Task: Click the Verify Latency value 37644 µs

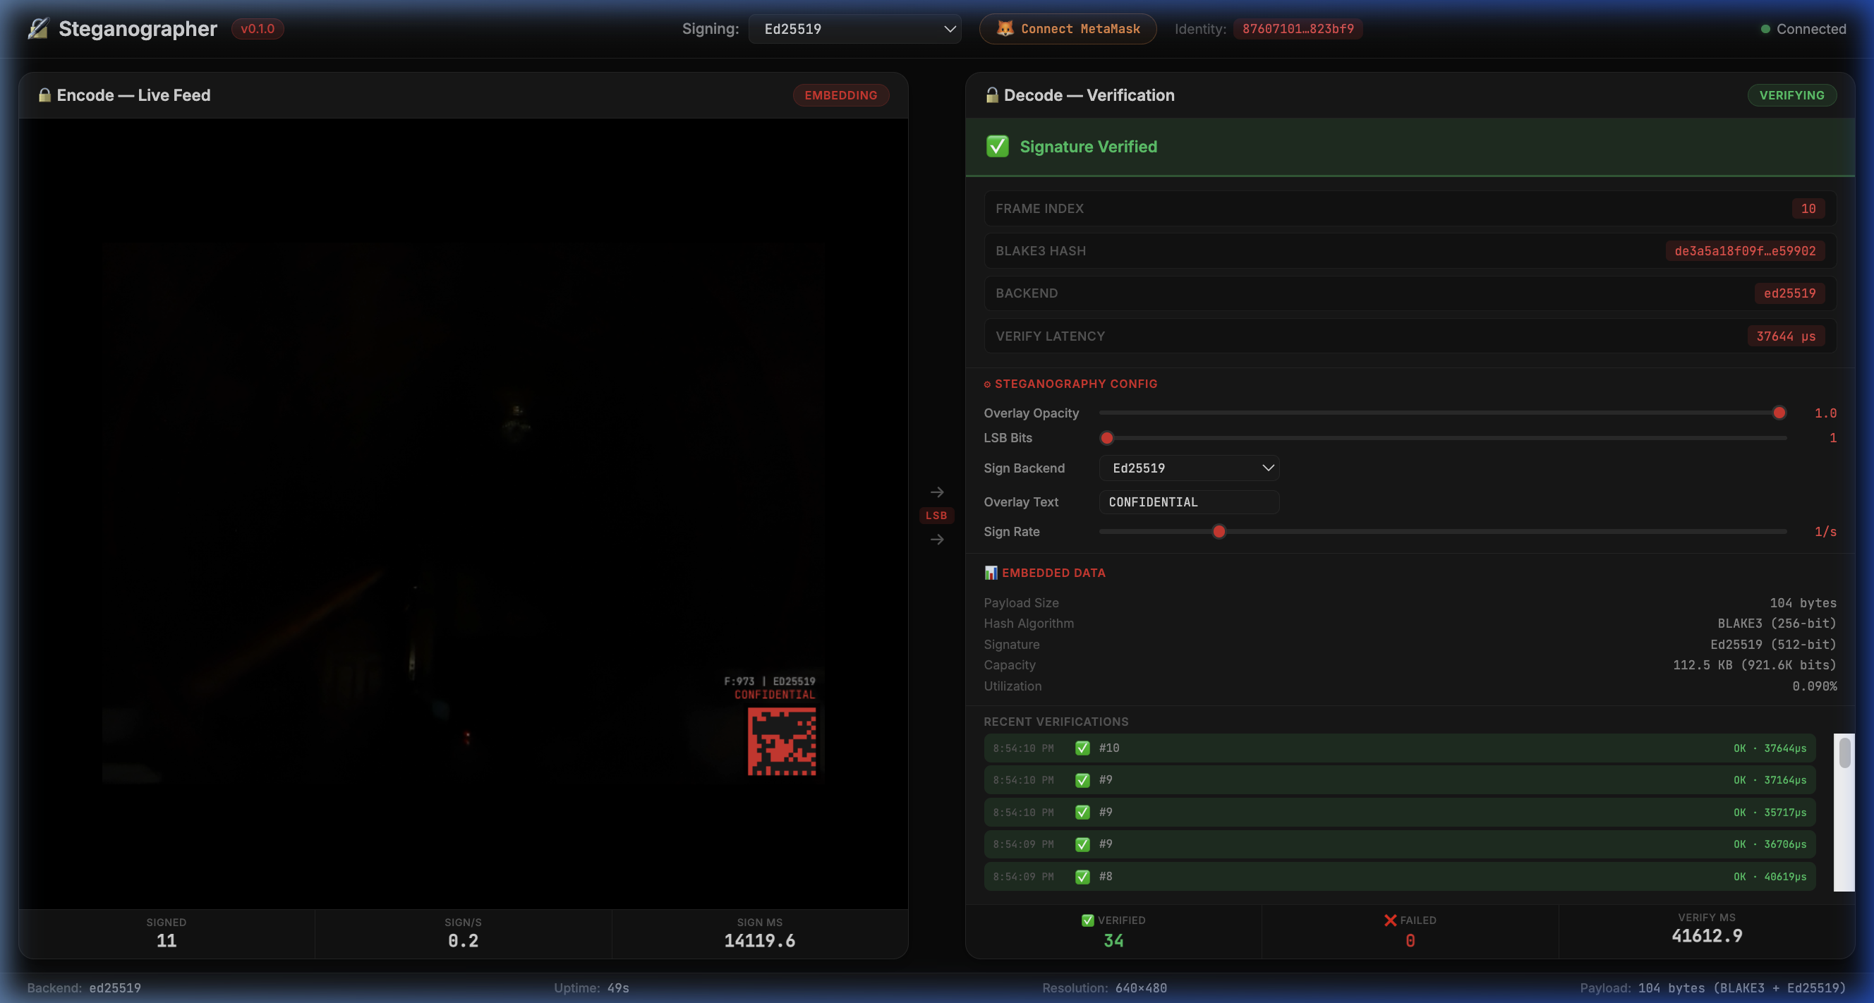Action: point(1786,336)
